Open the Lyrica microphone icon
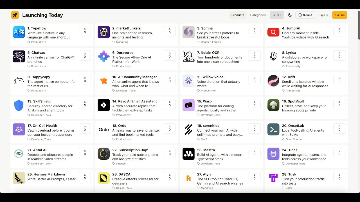This screenshot has height=202, width=360. point(273,56)
